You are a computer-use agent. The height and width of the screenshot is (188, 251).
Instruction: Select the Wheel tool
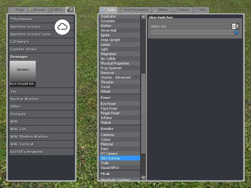120,91
